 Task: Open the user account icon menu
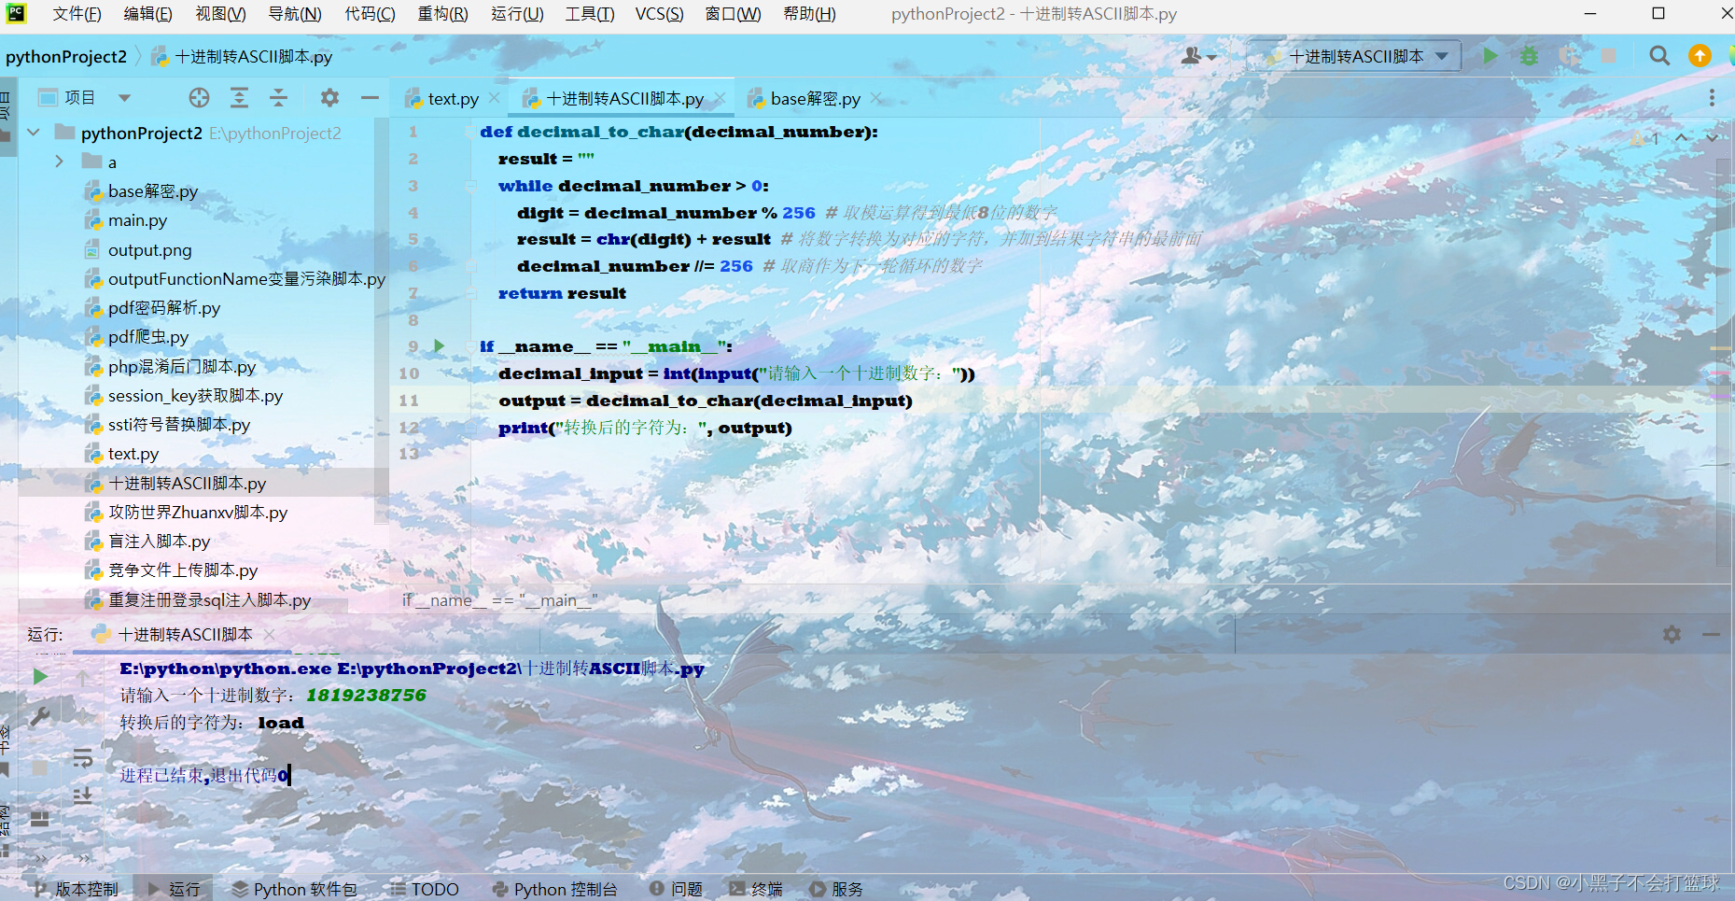[1198, 56]
